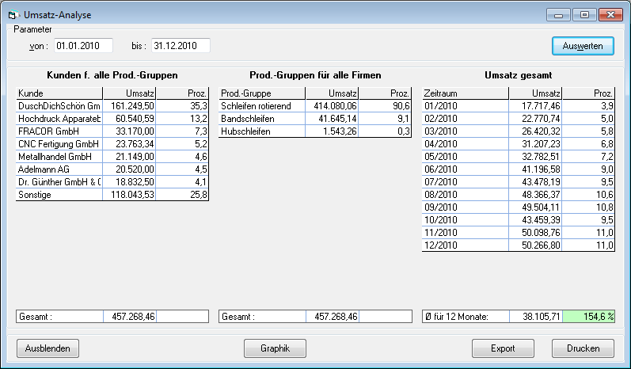Click the Ausblenden button
Image resolution: width=631 pixels, height=369 pixels.
(x=48, y=348)
